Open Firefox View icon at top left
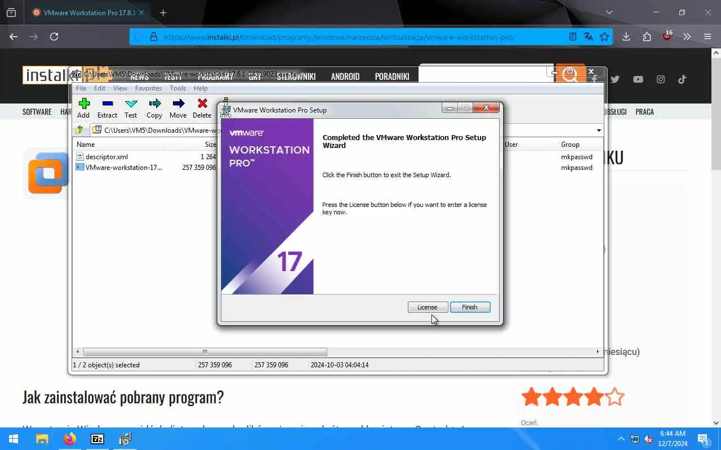Viewport: 721px width, 450px height. (x=11, y=12)
